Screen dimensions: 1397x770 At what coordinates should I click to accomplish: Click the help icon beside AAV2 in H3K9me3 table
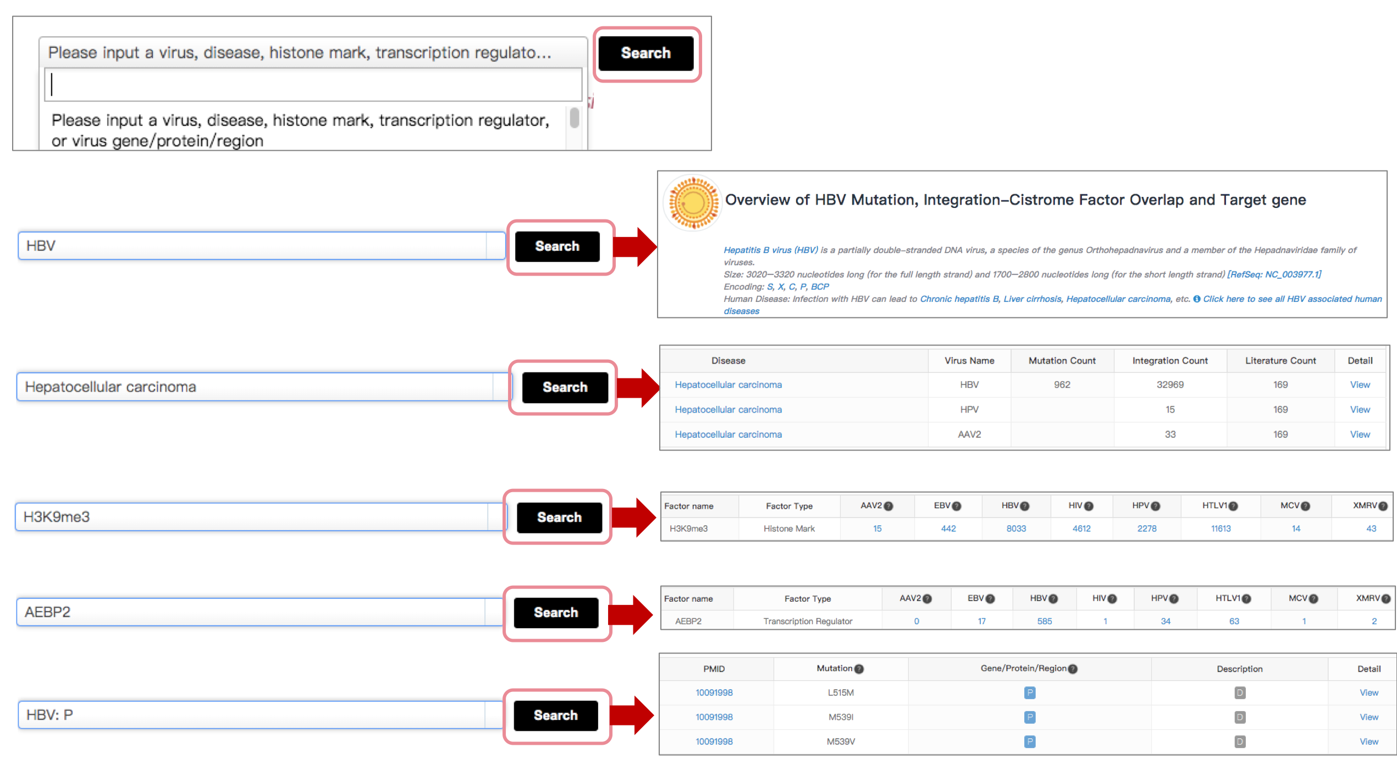tap(888, 506)
